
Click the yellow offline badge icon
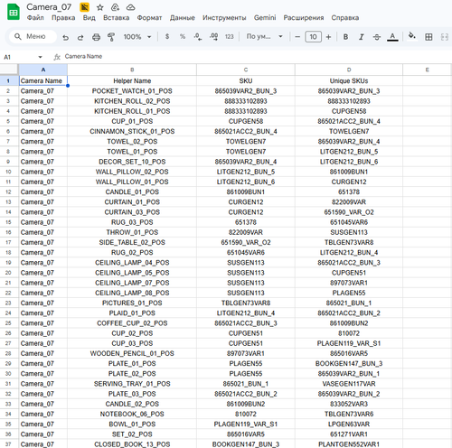(85, 7)
